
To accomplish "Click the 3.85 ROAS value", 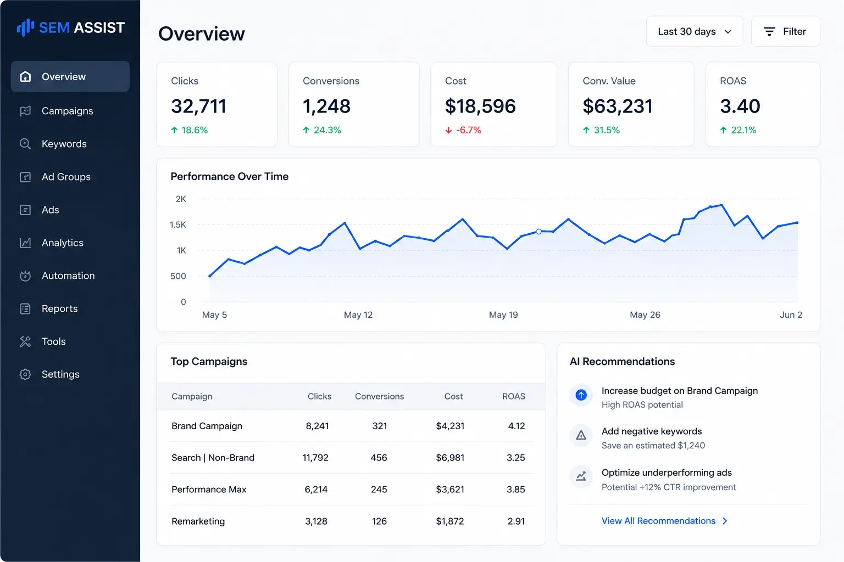I will coord(516,490).
